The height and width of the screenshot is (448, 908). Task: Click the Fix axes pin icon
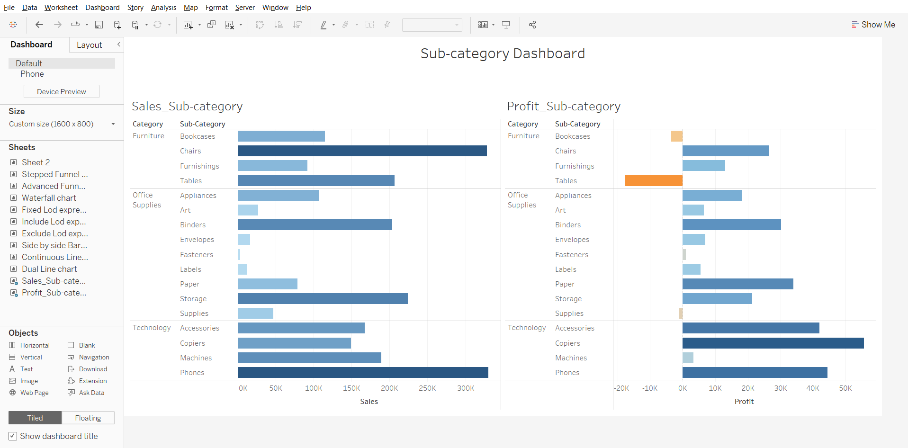[387, 25]
